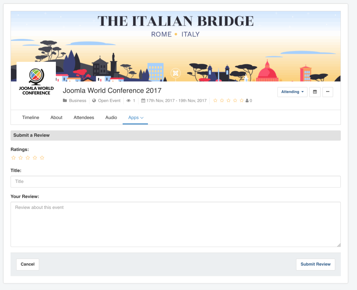Image resolution: width=357 pixels, height=290 pixels.
Task: Set rating to five stars in review form
Action: click(42, 158)
